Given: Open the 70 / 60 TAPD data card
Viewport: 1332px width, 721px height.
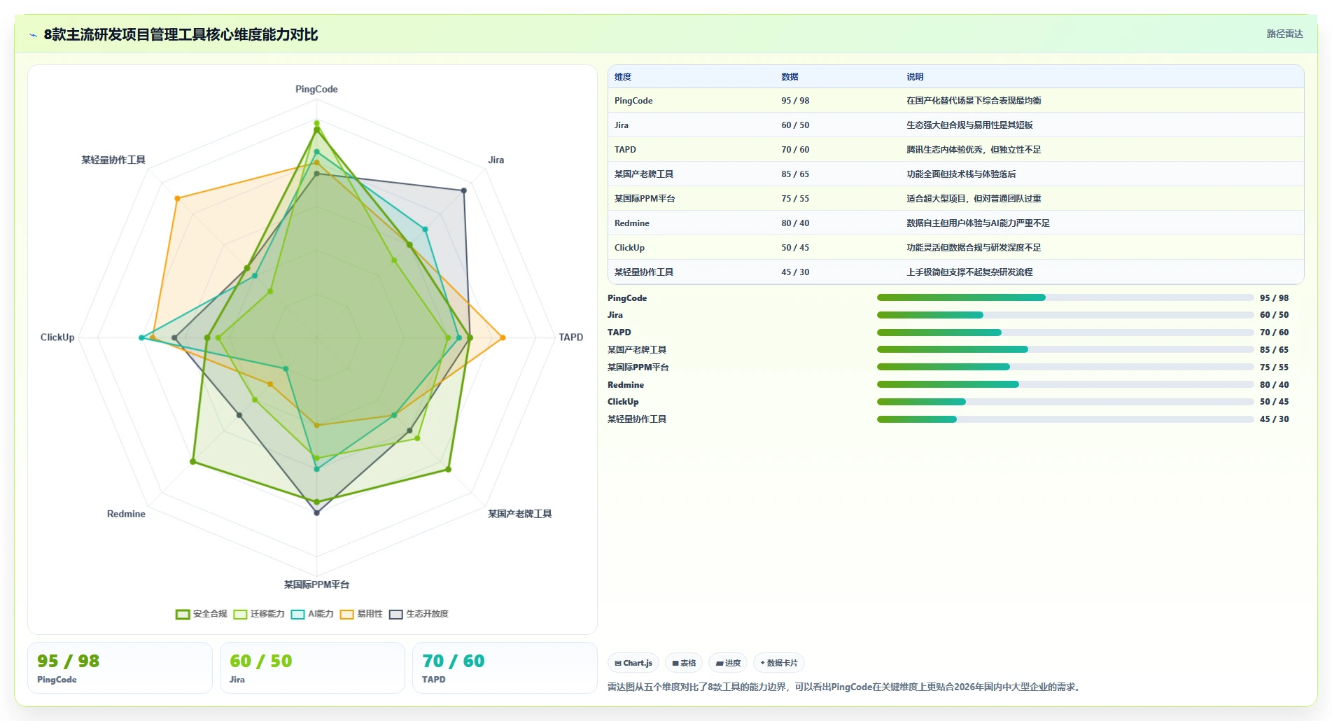Looking at the screenshot, I should [505, 668].
